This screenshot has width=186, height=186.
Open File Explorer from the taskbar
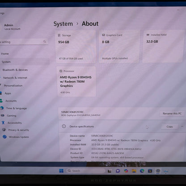pos(134,171)
